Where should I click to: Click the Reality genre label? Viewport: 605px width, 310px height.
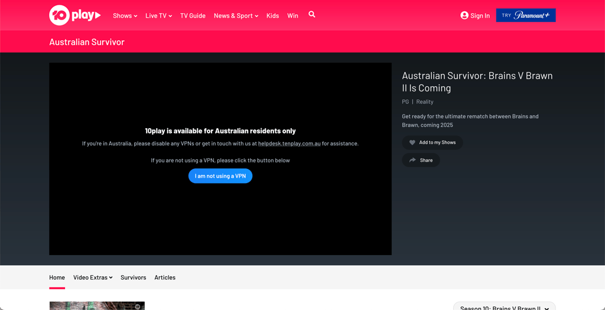[x=425, y=102]
